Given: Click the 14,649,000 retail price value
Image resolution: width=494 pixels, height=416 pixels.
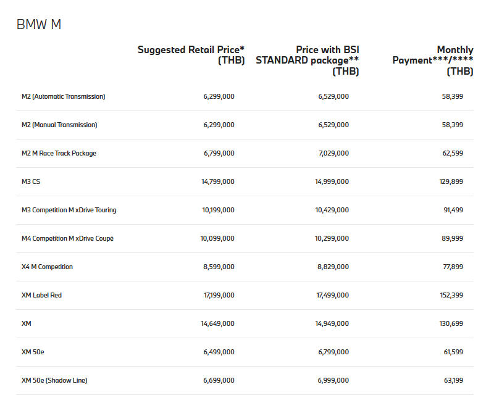Looking at the screenshot, I should [x=217, y=323].
